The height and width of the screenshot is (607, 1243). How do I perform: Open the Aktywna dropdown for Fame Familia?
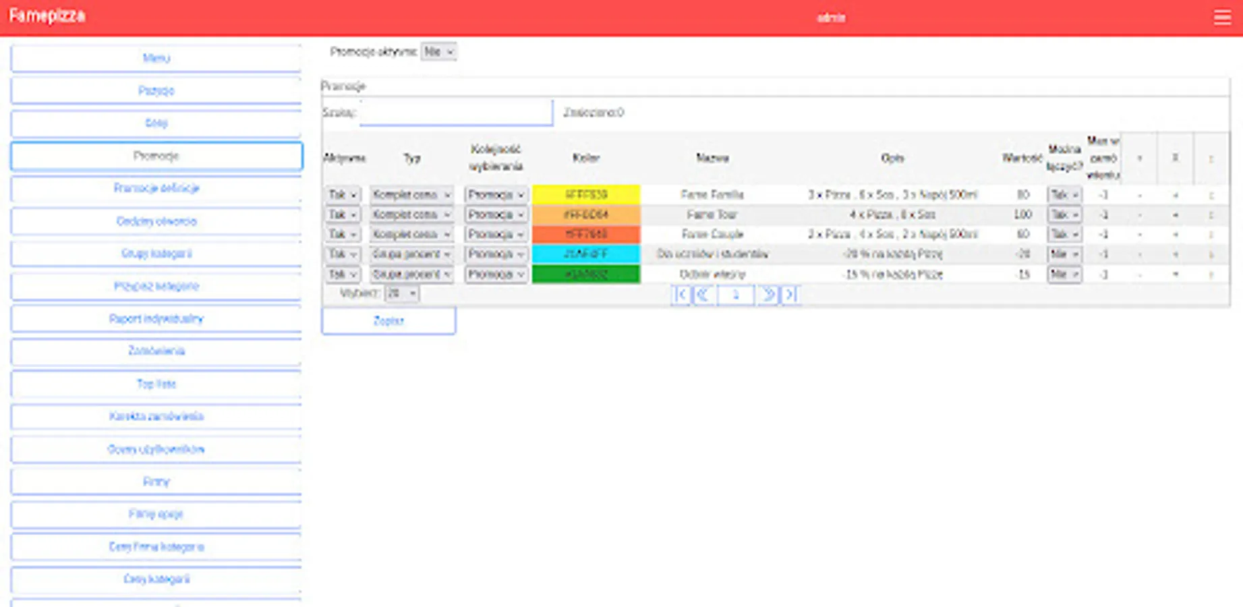point(343,195)
